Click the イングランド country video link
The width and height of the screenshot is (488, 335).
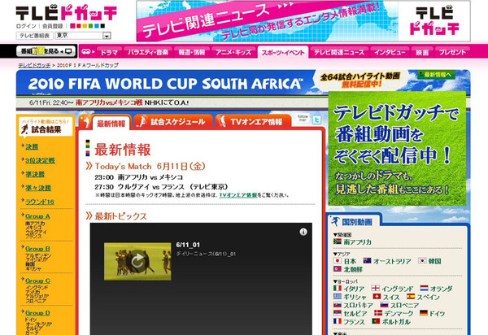coord(398,289)
